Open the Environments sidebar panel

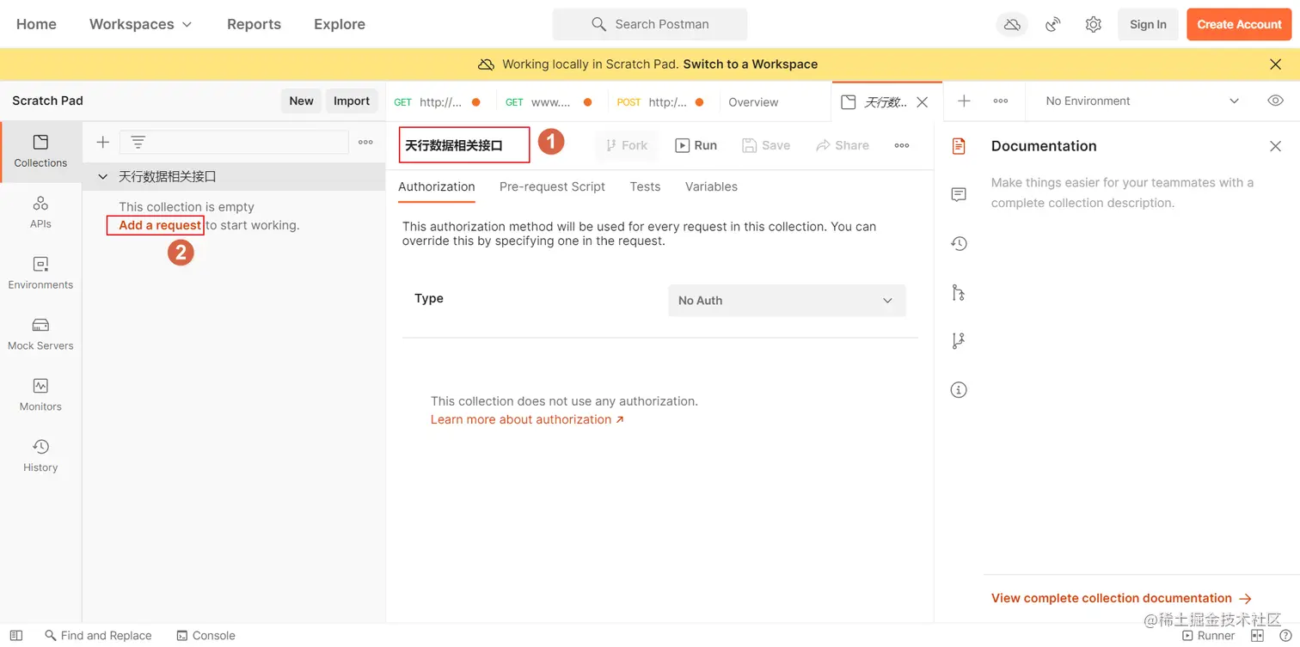(x=40, y=273)
